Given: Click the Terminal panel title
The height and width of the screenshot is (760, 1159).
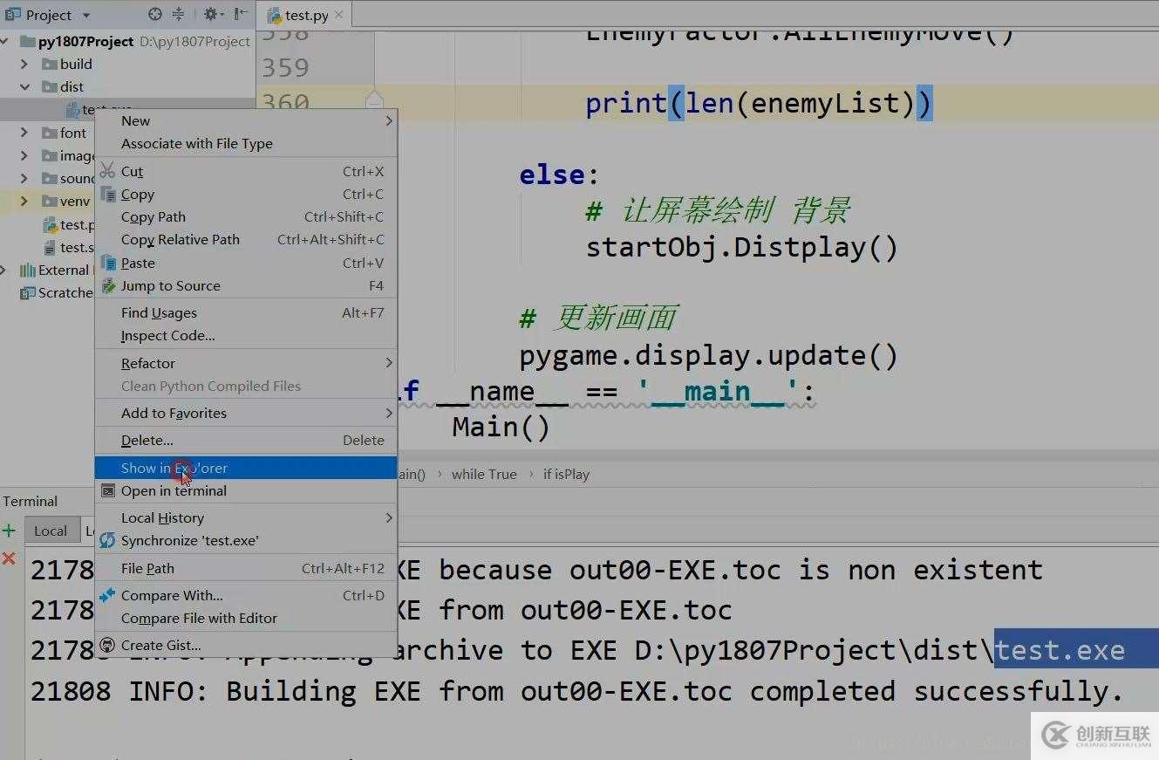Looking at the screenshot, I should click(30, 501).
